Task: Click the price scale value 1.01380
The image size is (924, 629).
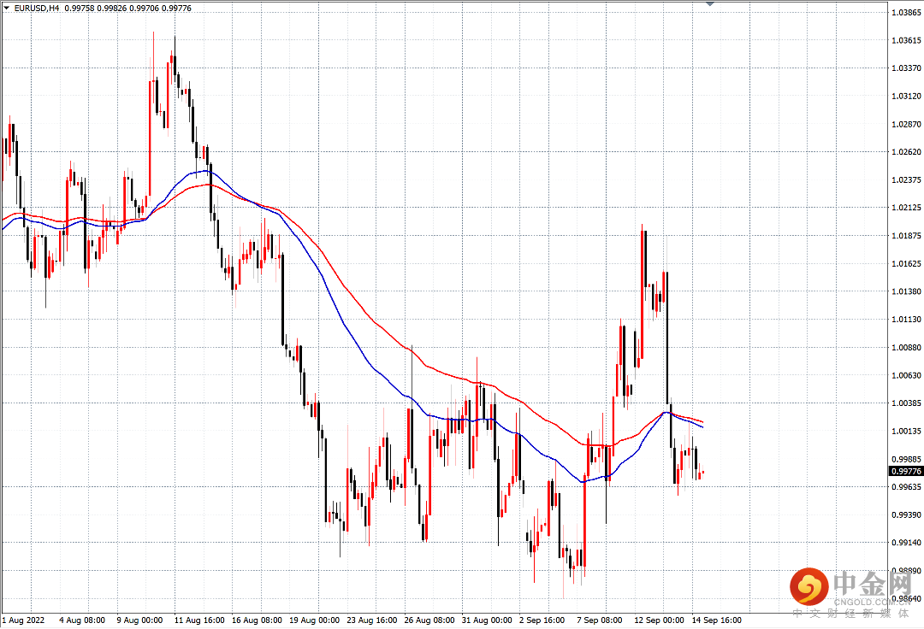Action: tap(906, 291)
